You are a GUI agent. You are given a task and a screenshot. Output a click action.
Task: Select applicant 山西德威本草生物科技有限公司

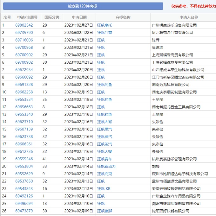(178, 70)
